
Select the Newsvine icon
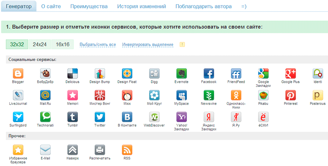point(209,95)
